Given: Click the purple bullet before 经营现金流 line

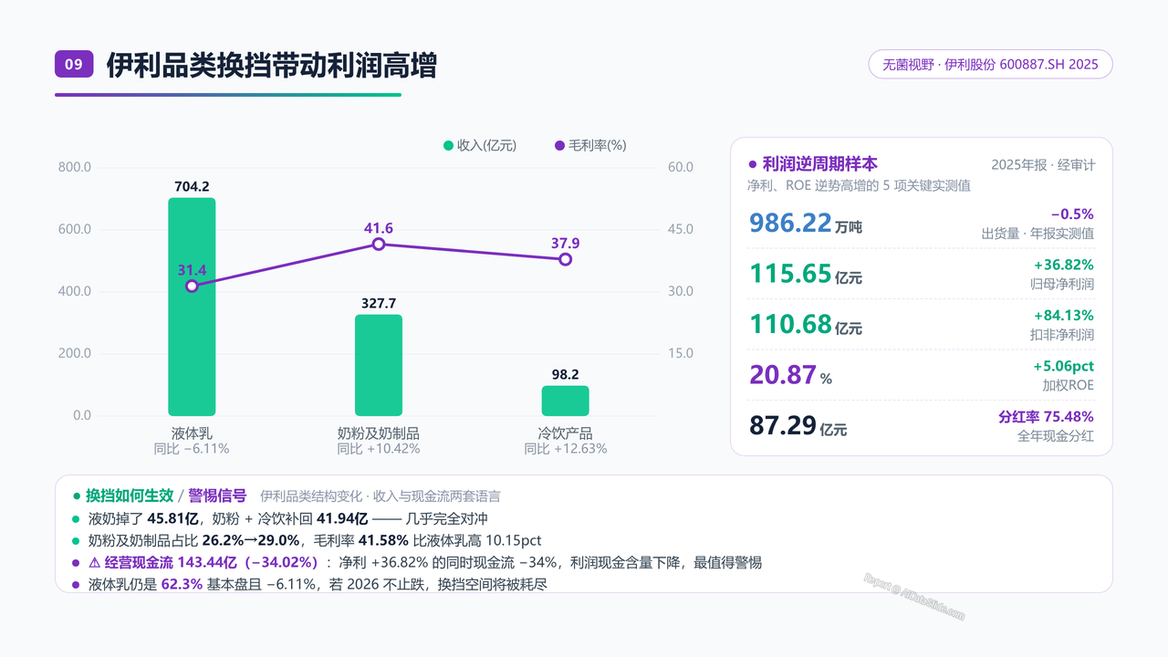Looking at the screenshot, I should [76, 563].
